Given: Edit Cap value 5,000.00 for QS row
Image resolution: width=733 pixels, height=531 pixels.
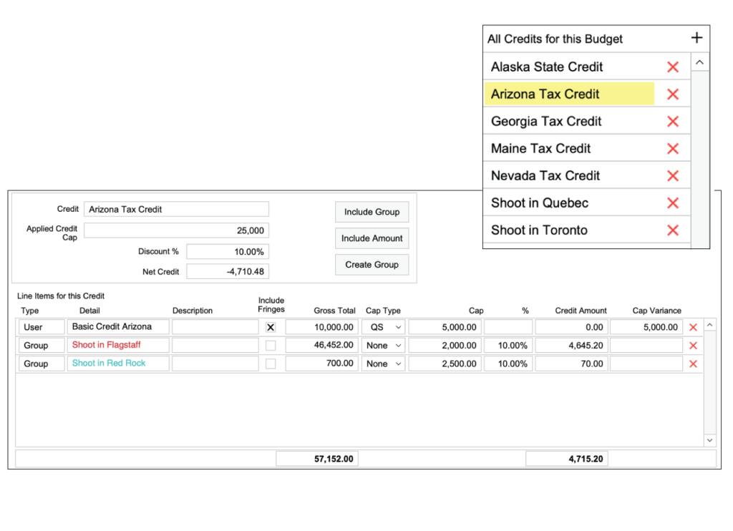Looking at the screenshot, I should pyautogui.click(x=445, y=327).
